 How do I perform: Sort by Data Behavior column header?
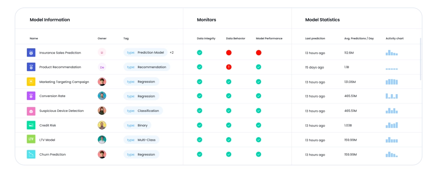(236, 38)
